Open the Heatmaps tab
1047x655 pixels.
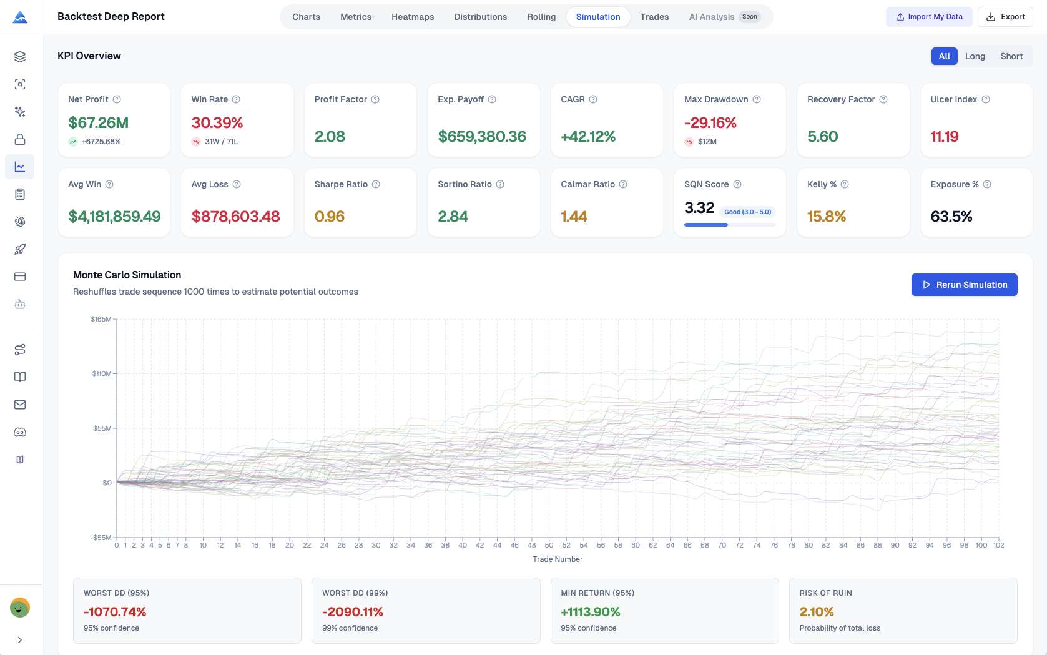pyautogui.click(x=412, y=17)
